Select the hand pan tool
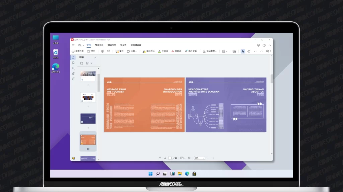The width and height of the screenshot is (343, 192). 249,51
